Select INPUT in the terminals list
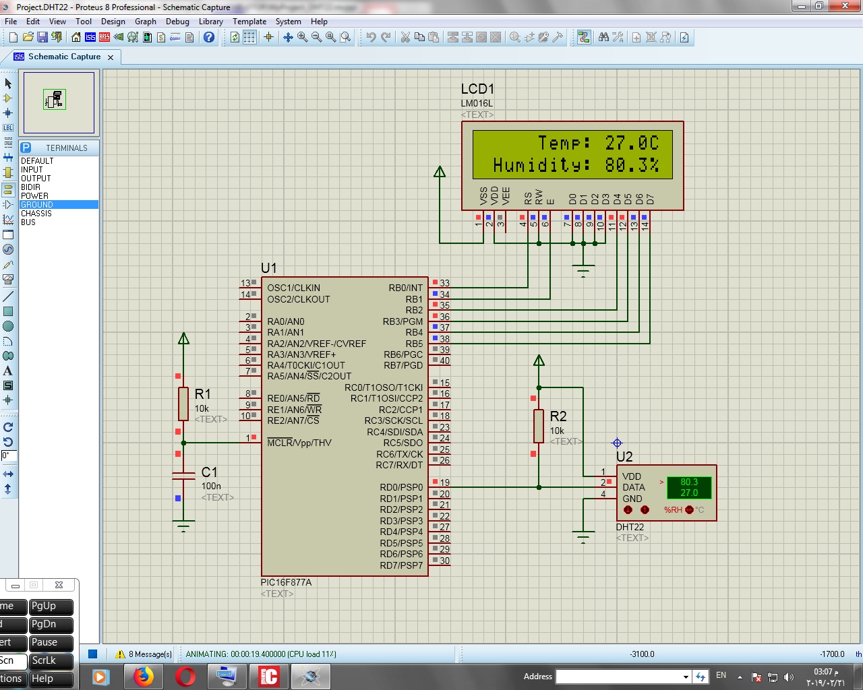 click(x=59, y=170)
